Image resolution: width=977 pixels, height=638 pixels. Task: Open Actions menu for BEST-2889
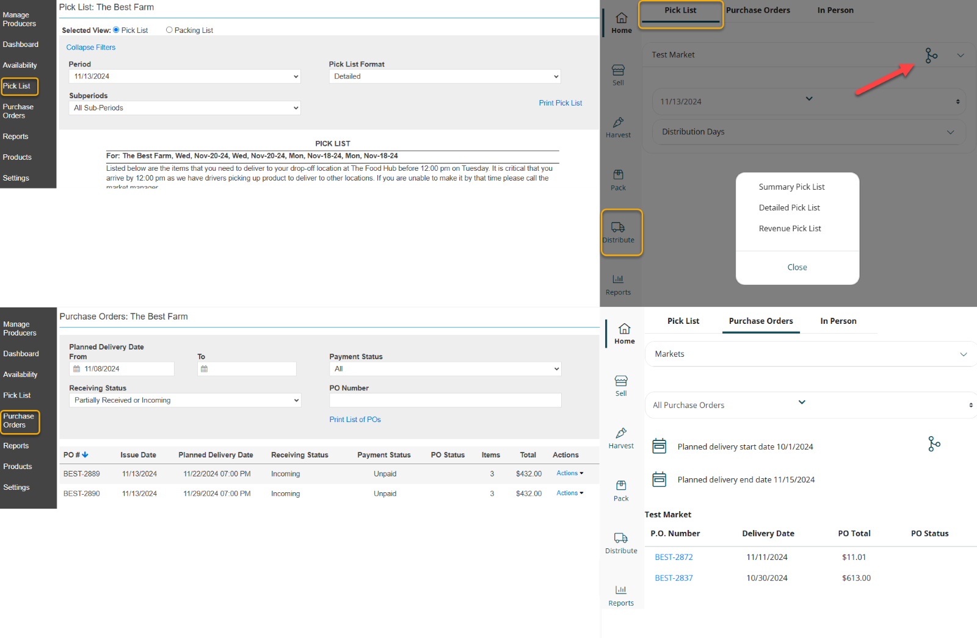click(570, 473)
